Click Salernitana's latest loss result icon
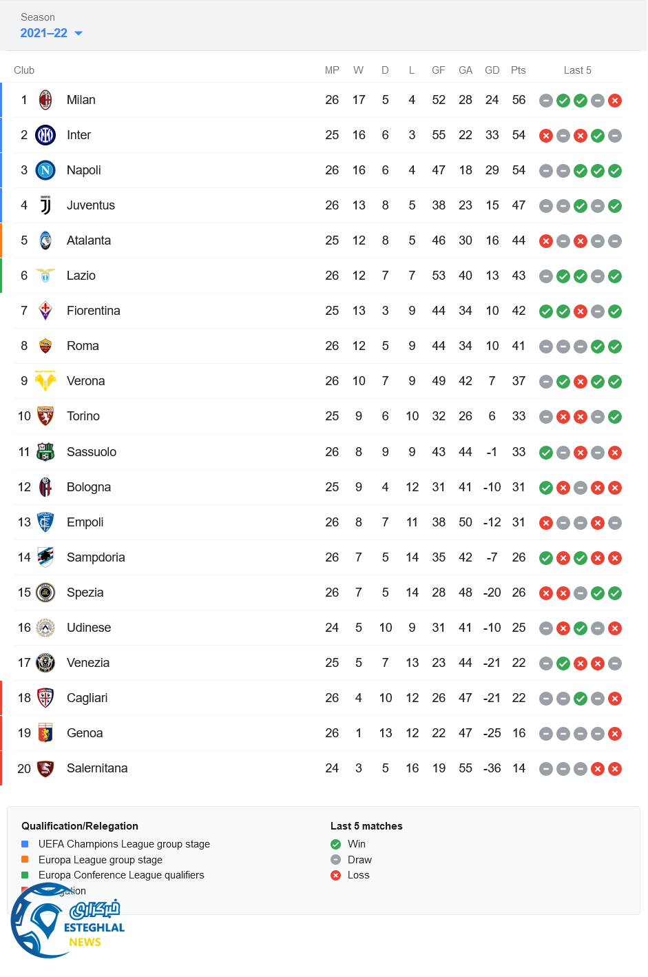The width and height of the screenshot is (648, 977). click(x=615, y=769)
